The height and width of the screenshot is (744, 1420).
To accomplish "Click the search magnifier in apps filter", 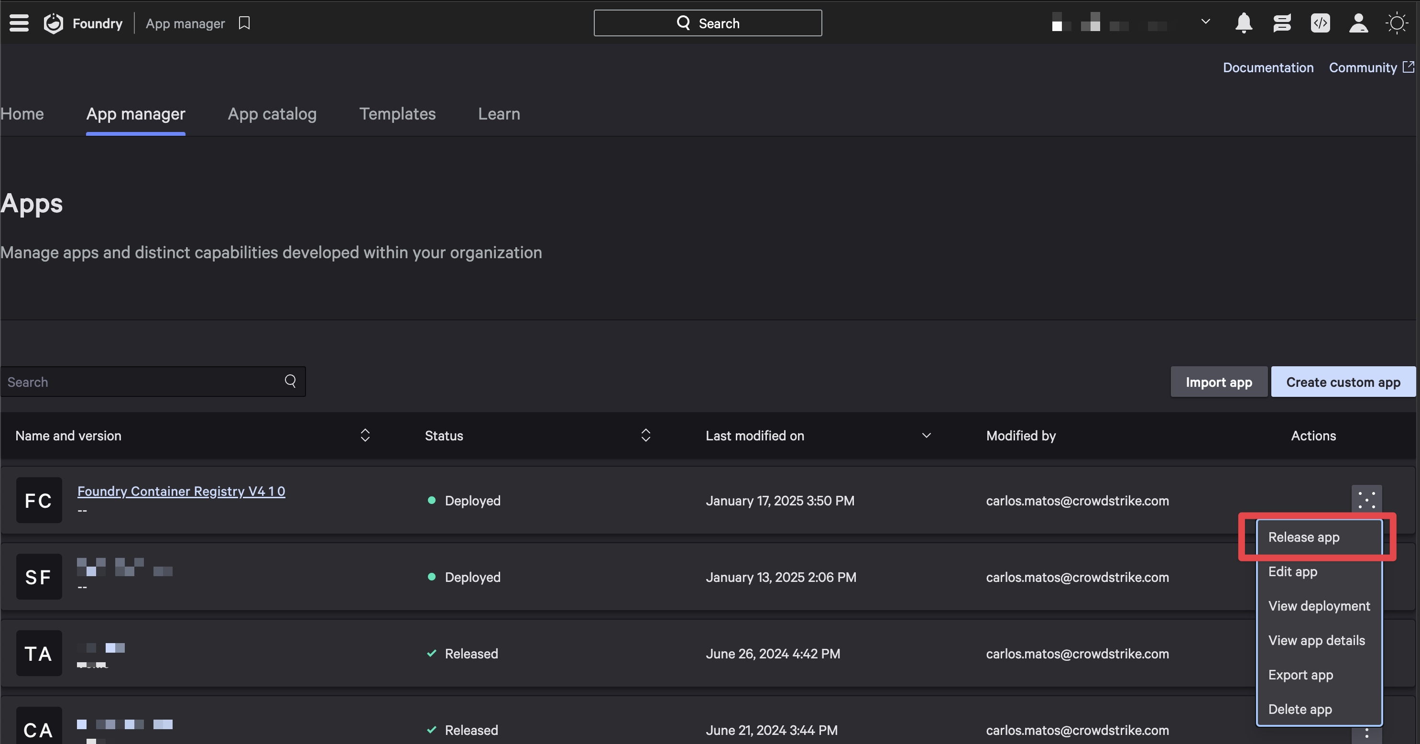I will coord(291,381).
